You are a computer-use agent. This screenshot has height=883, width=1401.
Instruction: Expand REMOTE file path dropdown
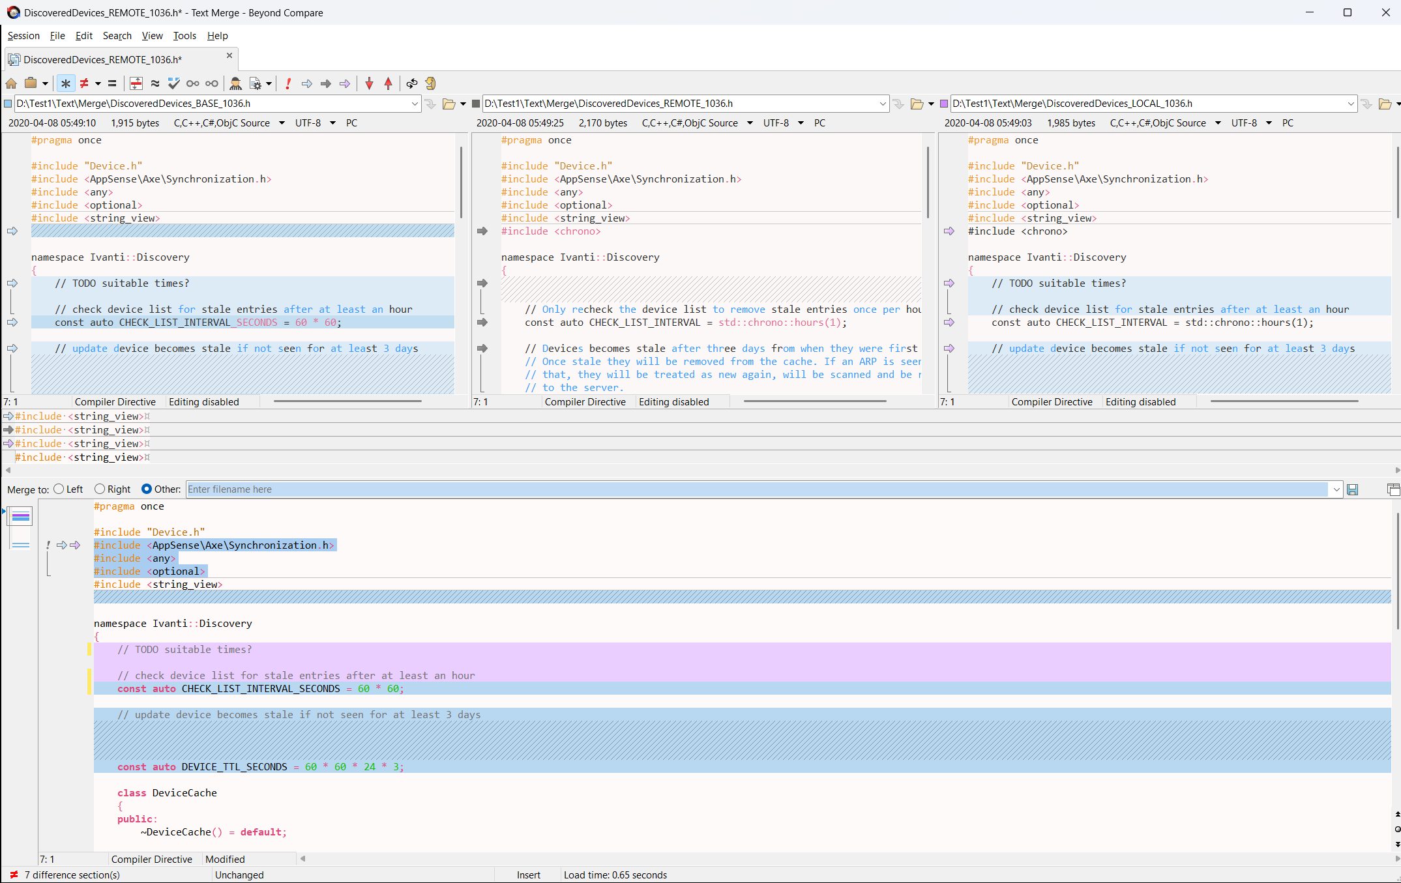coord(883,104)
